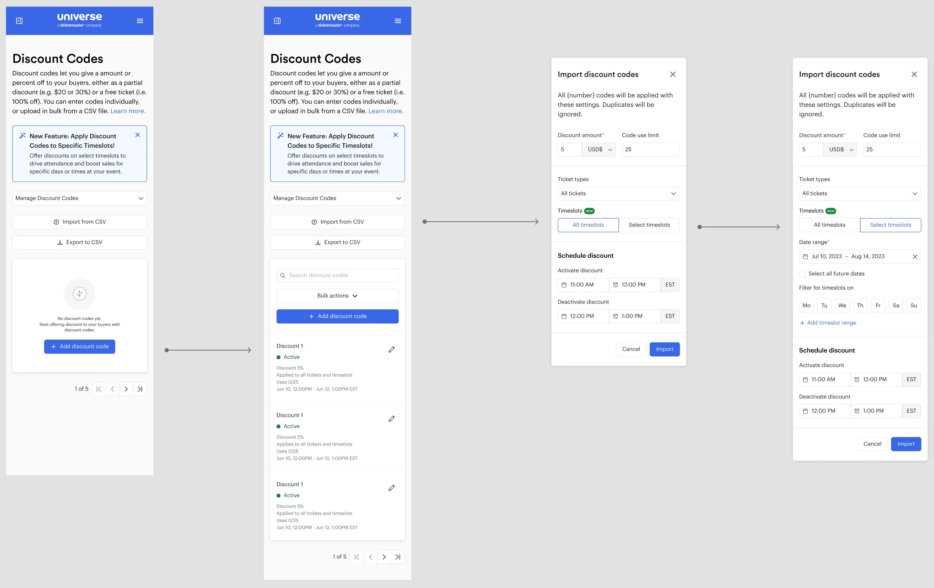Viewport: 934px width, 588px height.
Task: Click pencil edit icon of first Discount 1
Action: pos(391,349)
